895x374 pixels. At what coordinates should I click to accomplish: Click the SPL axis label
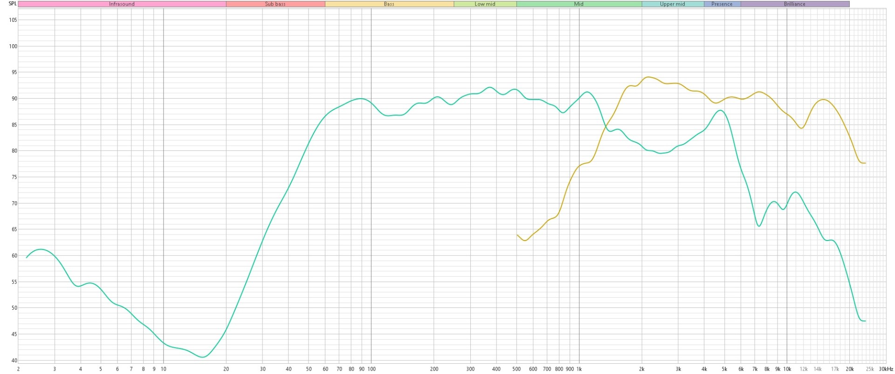pos(13,4)
